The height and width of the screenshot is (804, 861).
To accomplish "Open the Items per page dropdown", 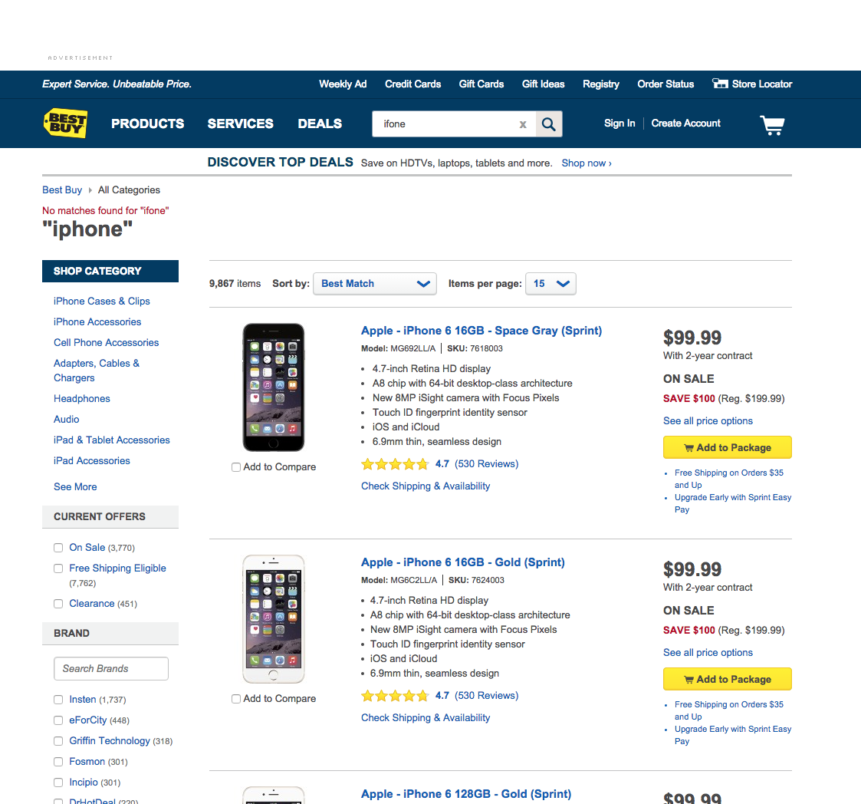I will [550, 284].
